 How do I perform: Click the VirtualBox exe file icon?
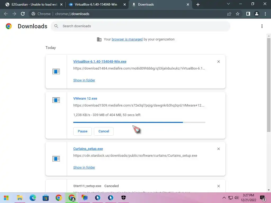[x=56, y=71]
